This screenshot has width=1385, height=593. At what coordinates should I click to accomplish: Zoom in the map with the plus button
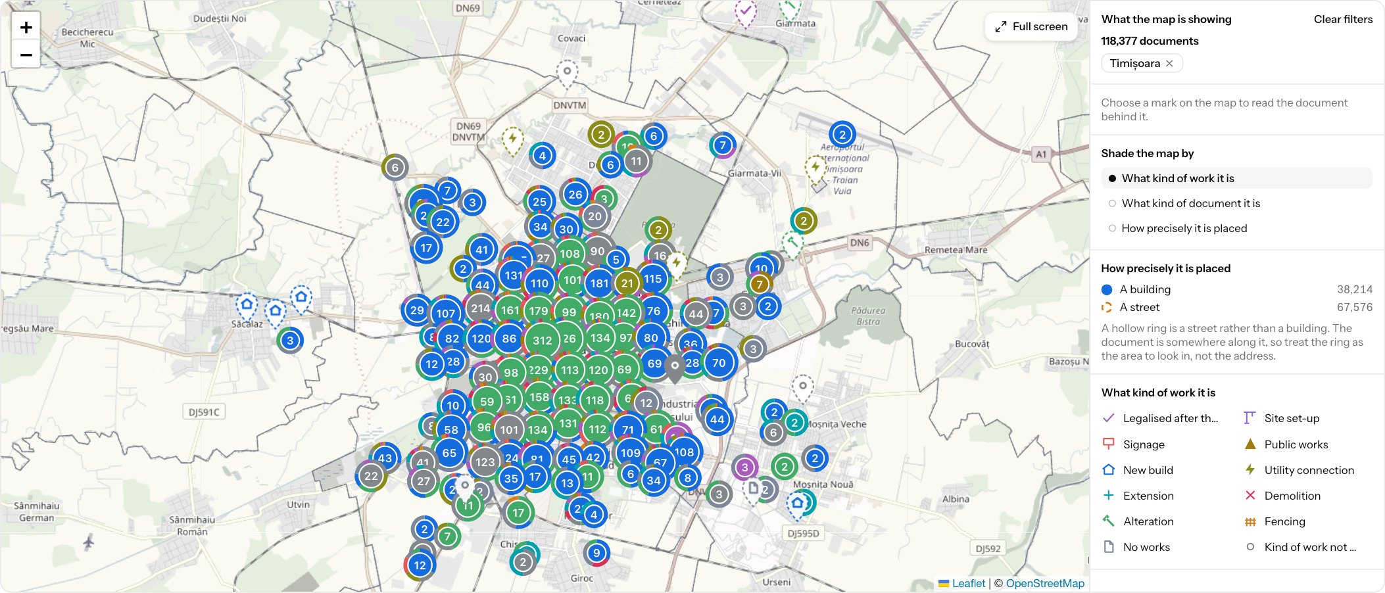click(x=26, y=27)
